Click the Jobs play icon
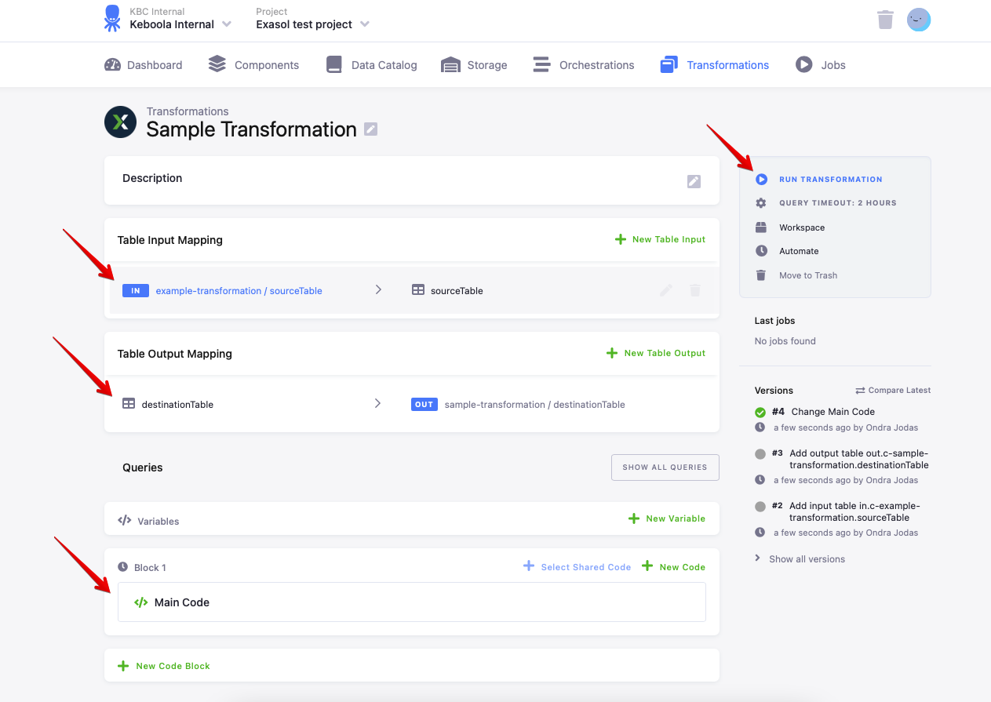This screenshot has height=702, width=991. [x=803, y=64]
